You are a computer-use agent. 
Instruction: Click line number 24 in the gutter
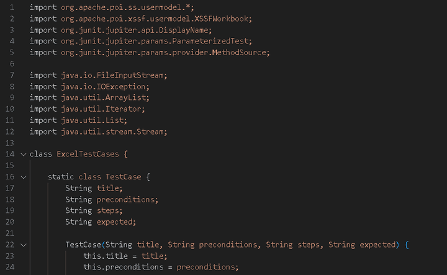[x=10, y=267]
